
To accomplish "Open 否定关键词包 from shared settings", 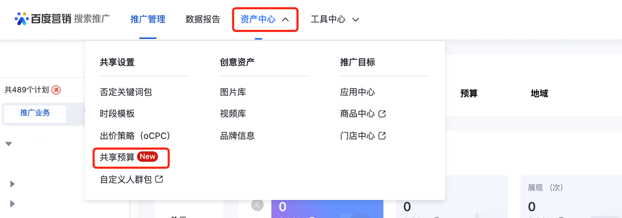I will [126, 92].
